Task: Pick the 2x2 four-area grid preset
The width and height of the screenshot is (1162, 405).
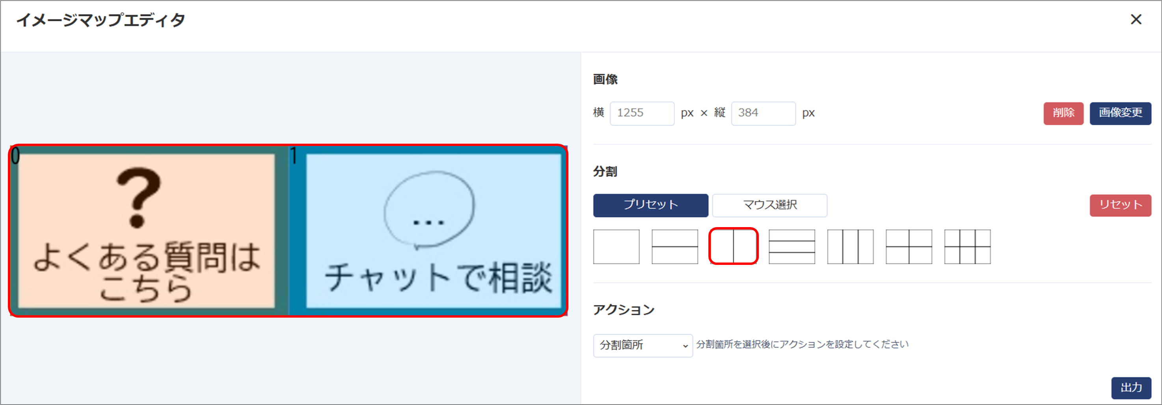Action: pyautogui.click(x=909, y=246)
